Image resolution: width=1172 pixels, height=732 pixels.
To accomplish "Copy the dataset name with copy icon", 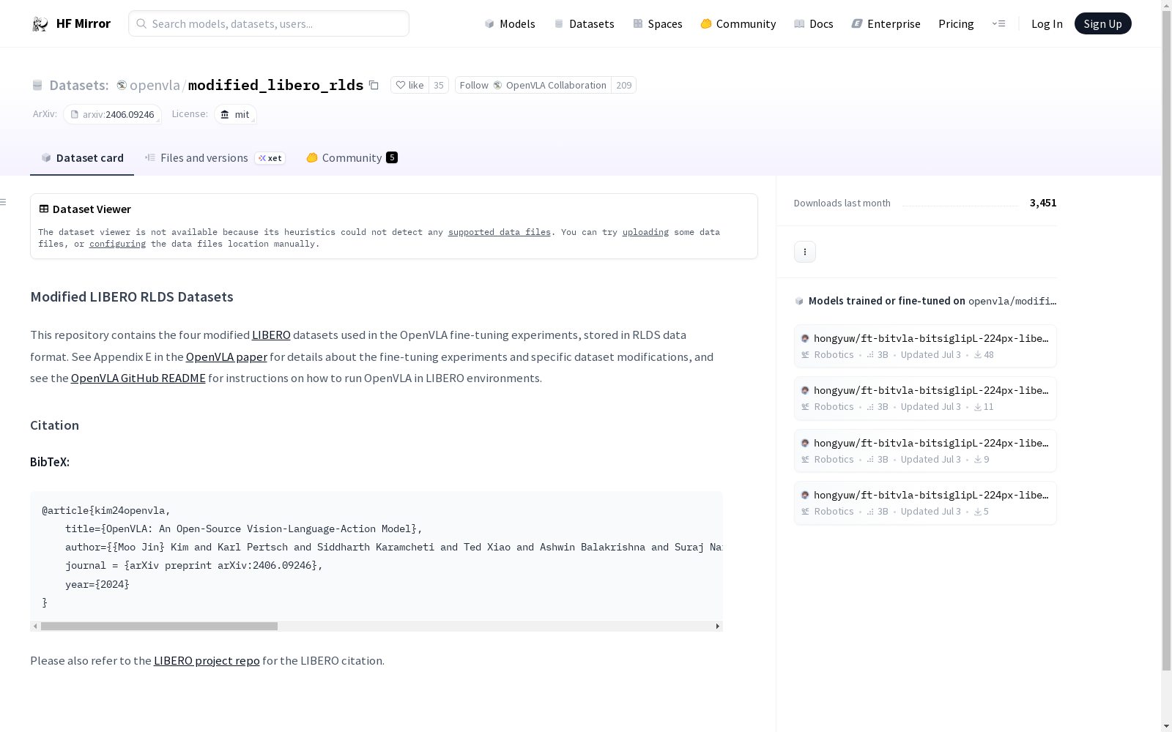I will (374, 85).
